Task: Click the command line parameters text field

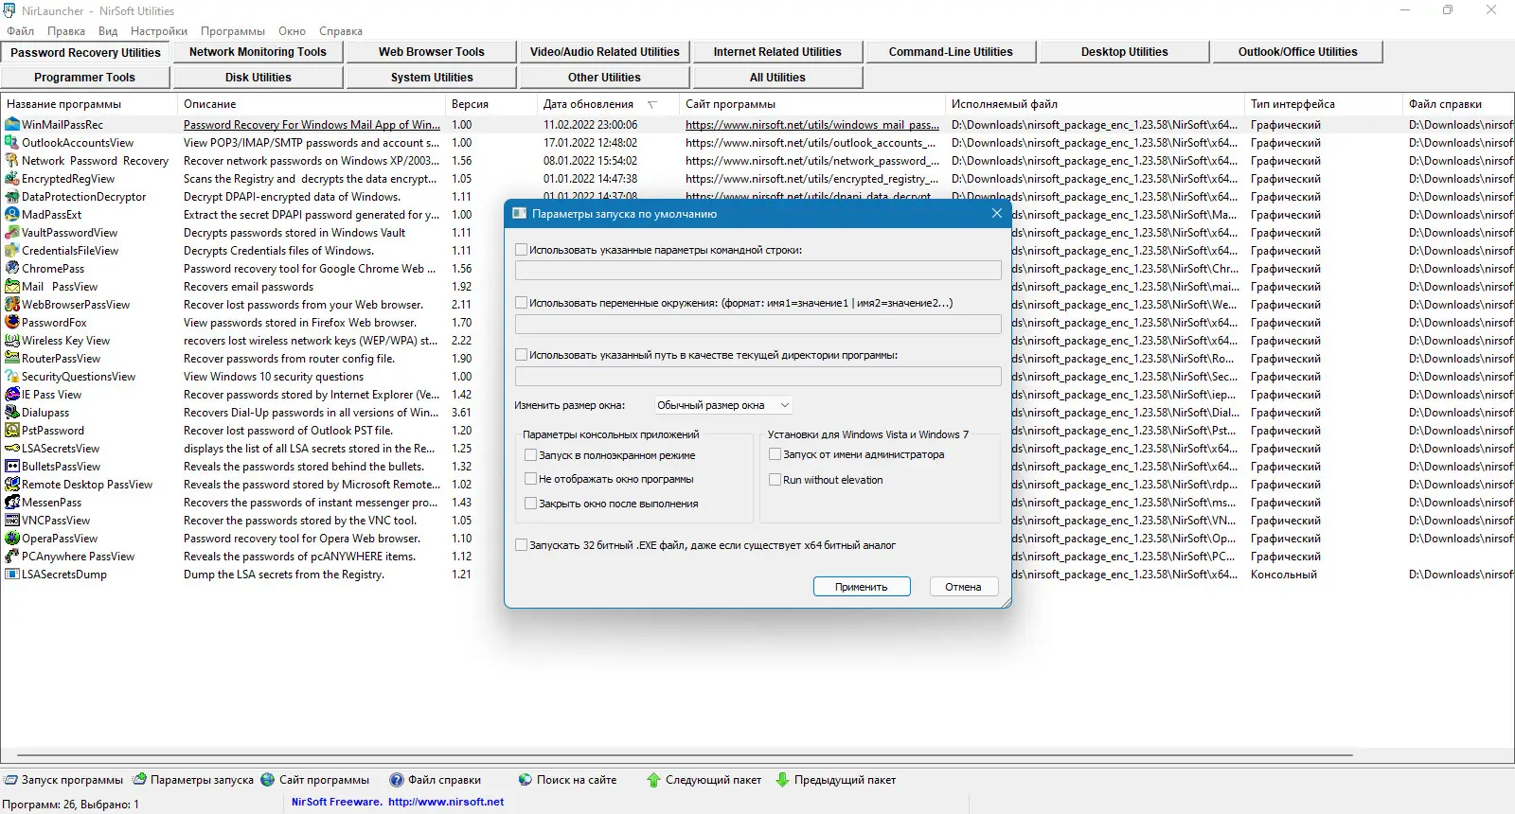Action: pos(757,271)
